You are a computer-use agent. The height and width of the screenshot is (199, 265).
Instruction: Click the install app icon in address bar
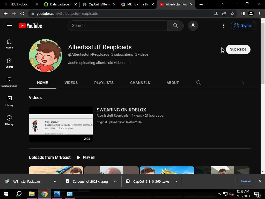click(x=216, y=13)
